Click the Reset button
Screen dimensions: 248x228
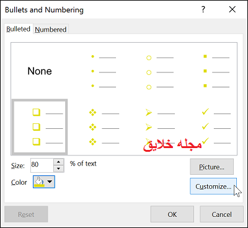26,214
